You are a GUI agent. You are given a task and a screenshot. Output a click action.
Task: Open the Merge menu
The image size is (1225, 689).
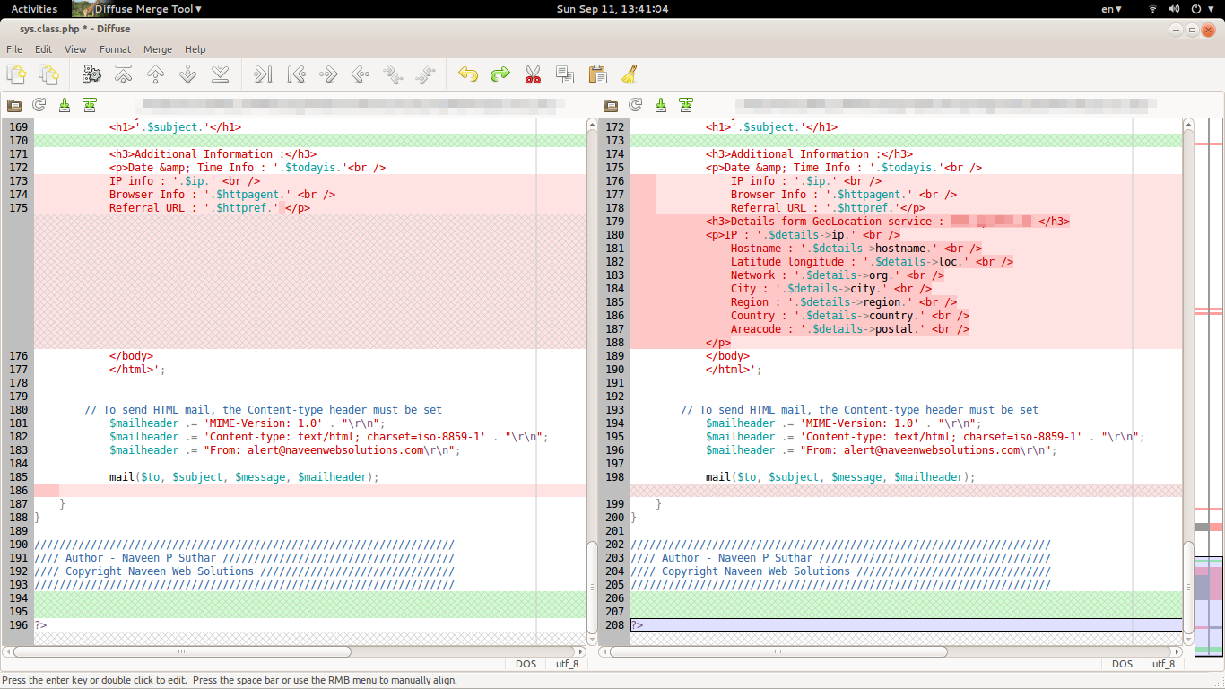tap(158, 49)
